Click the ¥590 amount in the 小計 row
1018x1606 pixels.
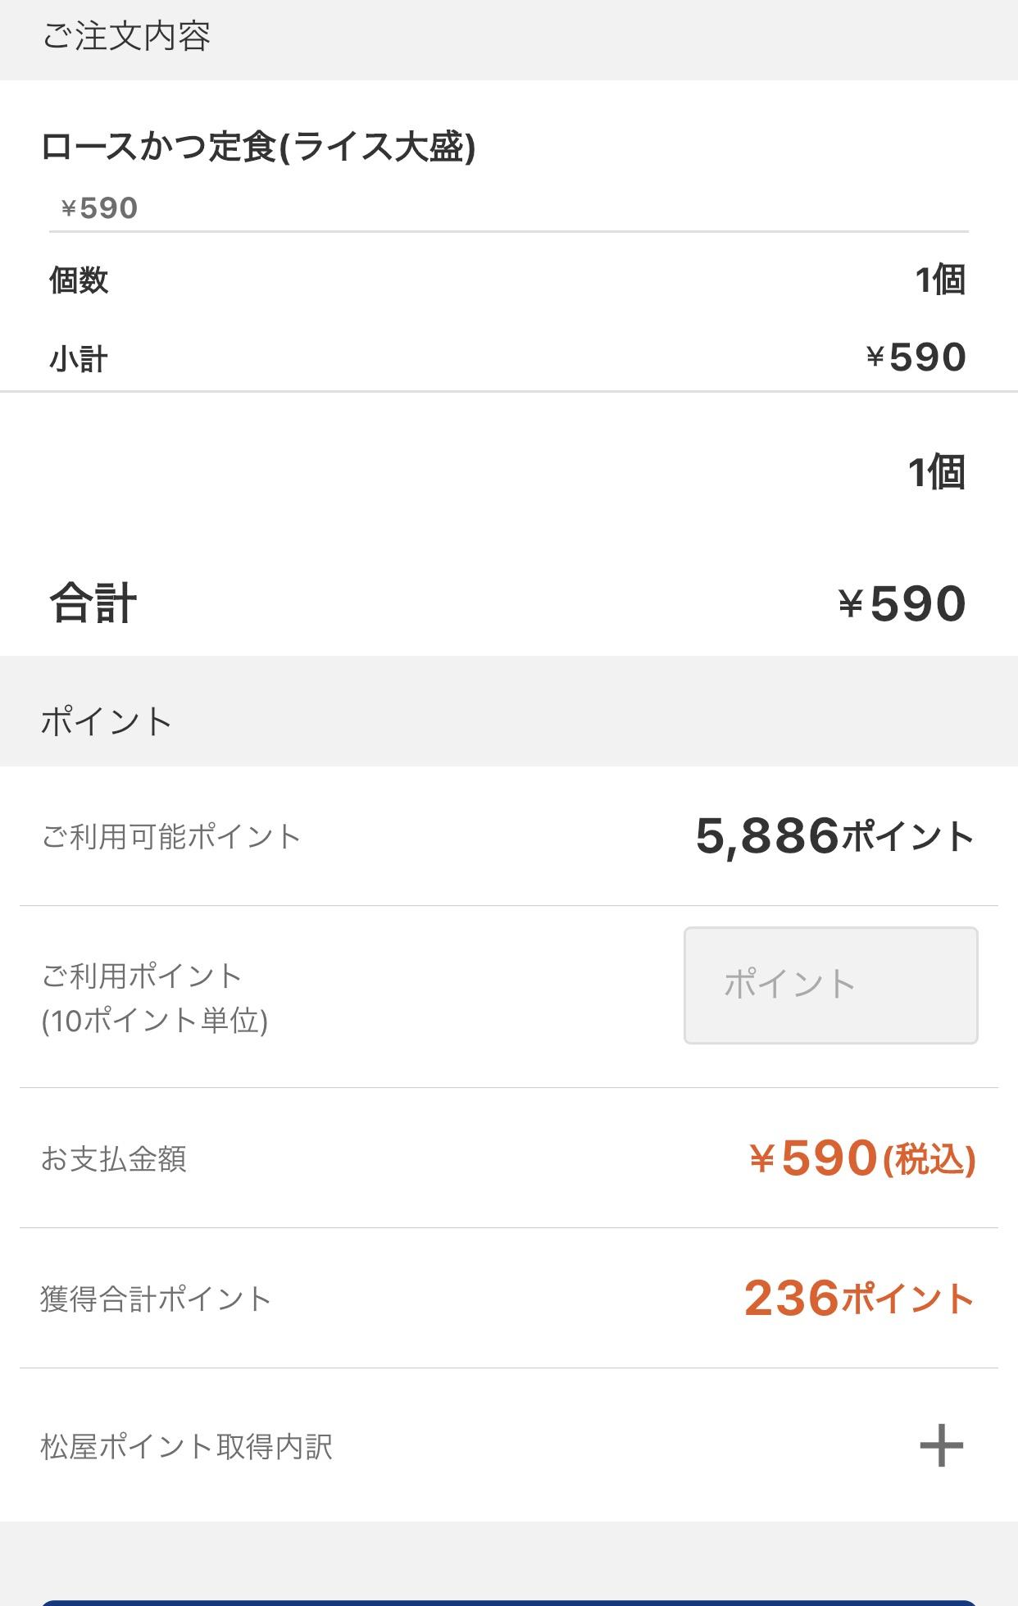(x=916, y=357)
